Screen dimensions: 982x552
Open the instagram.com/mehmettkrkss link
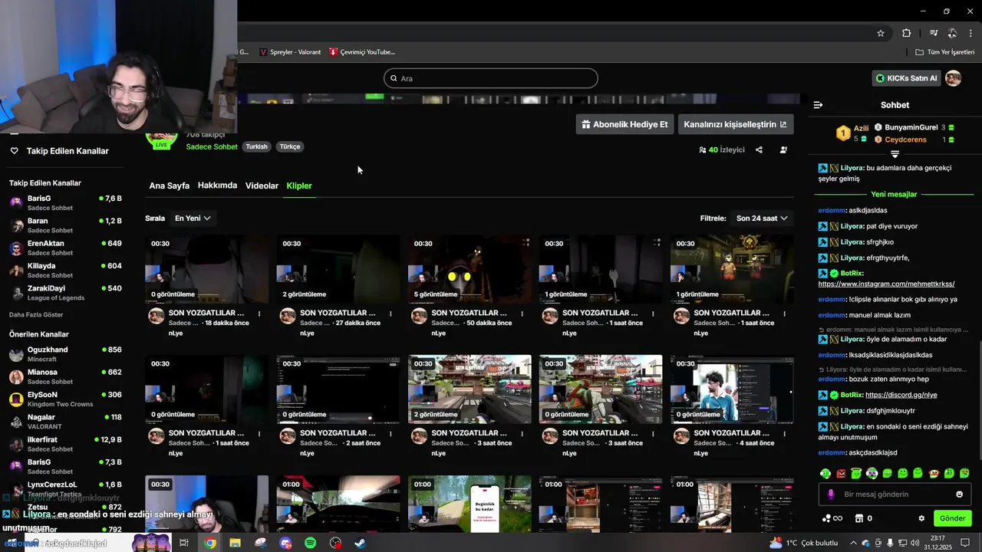pyautogui.click(x=886, y=284)
